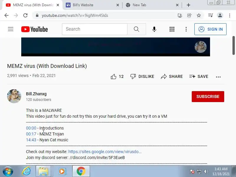The width and height of the screenshot is (236, 177).
Task: Share this page via address bar icon
Action: pos(189,15)
